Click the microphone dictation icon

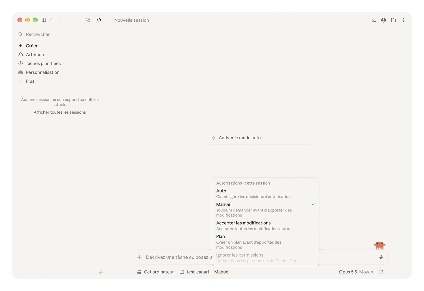tap(381, 257)
